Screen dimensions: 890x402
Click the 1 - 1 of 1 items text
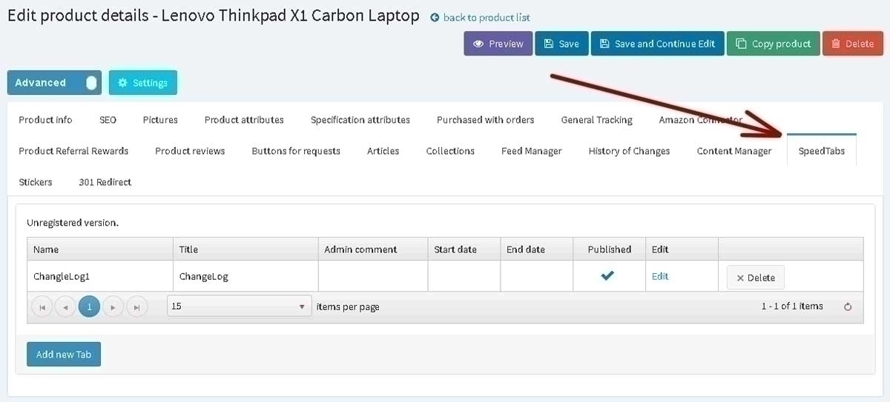792,306
